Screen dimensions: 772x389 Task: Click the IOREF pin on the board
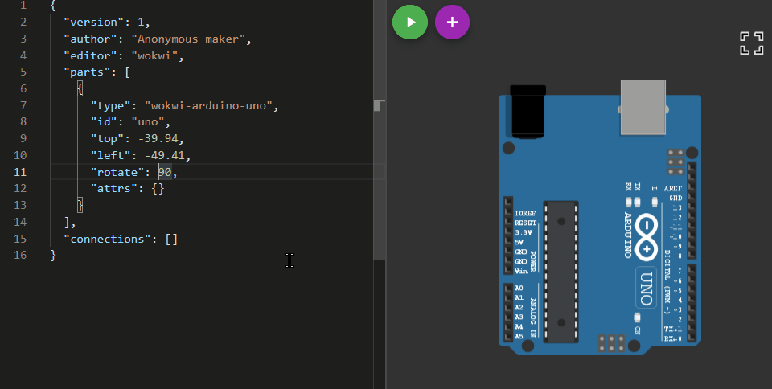pyautogui.click(x=508, y=213)
